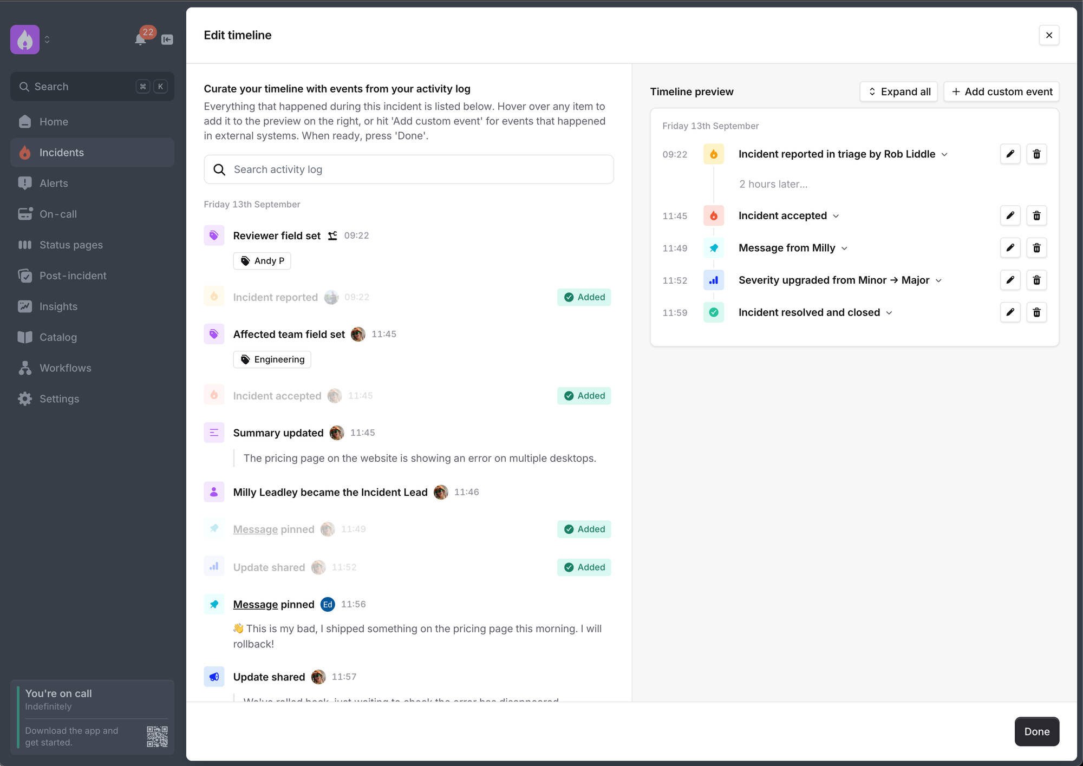Image resolution: width=1083 pixels, height=766 pixels.
Task: Toggle the 'Added' badge on Incident accepted
Action: 584,396
